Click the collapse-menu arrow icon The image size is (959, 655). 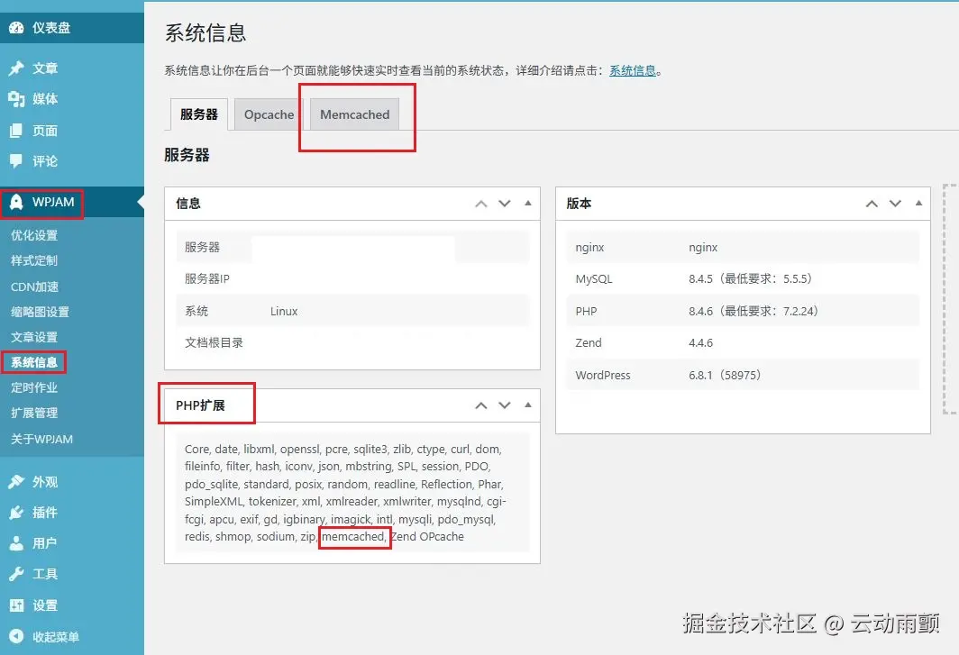(16, 637)
